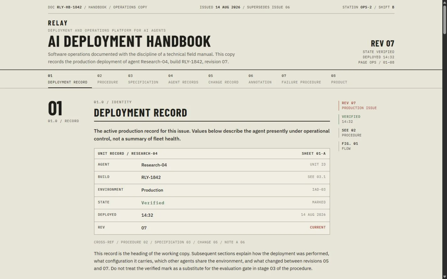Select the 05 Change Record tab
The height and width of the screenshot is (279, 447).
tap(223, 79)
